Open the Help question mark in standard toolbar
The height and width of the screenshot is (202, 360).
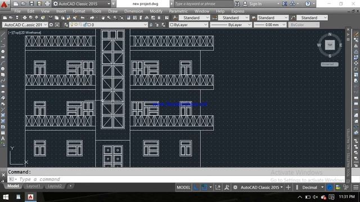click(167, 17)
